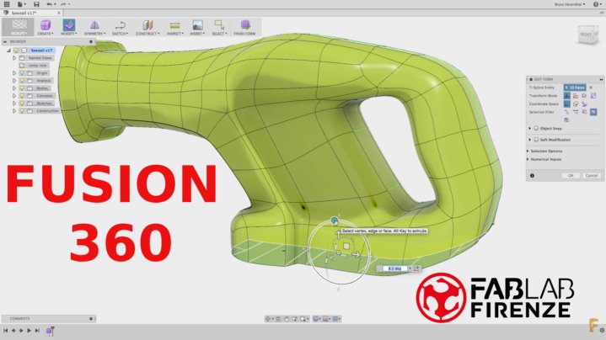Click the Finish Form button
This screenshot has height=340, width=606.
pyautogui.click(x=244, y=28)
